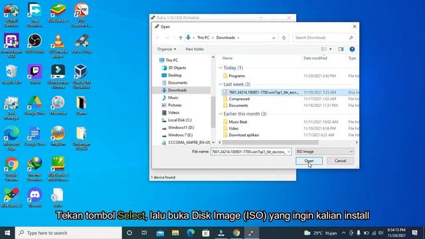Screen dimensions: 425x239
Task: Open the Google Chrome desktop icon
Action: (11, 169)
